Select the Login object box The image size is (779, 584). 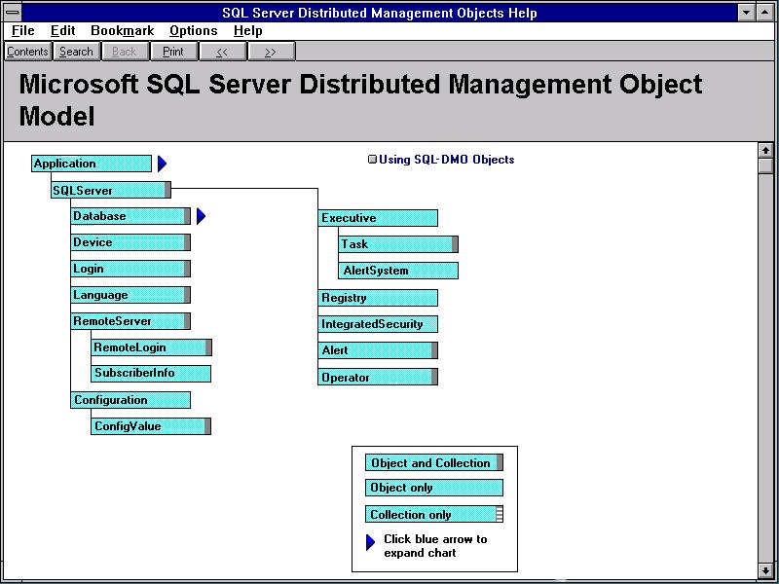pyautogui.click(x=130, y=269)
